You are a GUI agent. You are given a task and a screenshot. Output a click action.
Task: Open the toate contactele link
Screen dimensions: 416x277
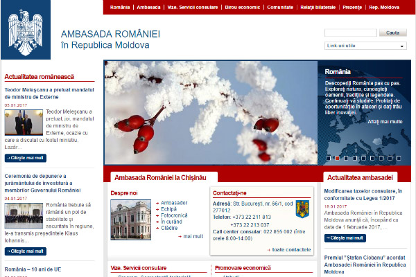pos(291,249)
